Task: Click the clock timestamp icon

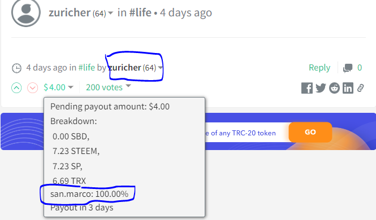Action: pyautogui.click(x=16, y=68)
